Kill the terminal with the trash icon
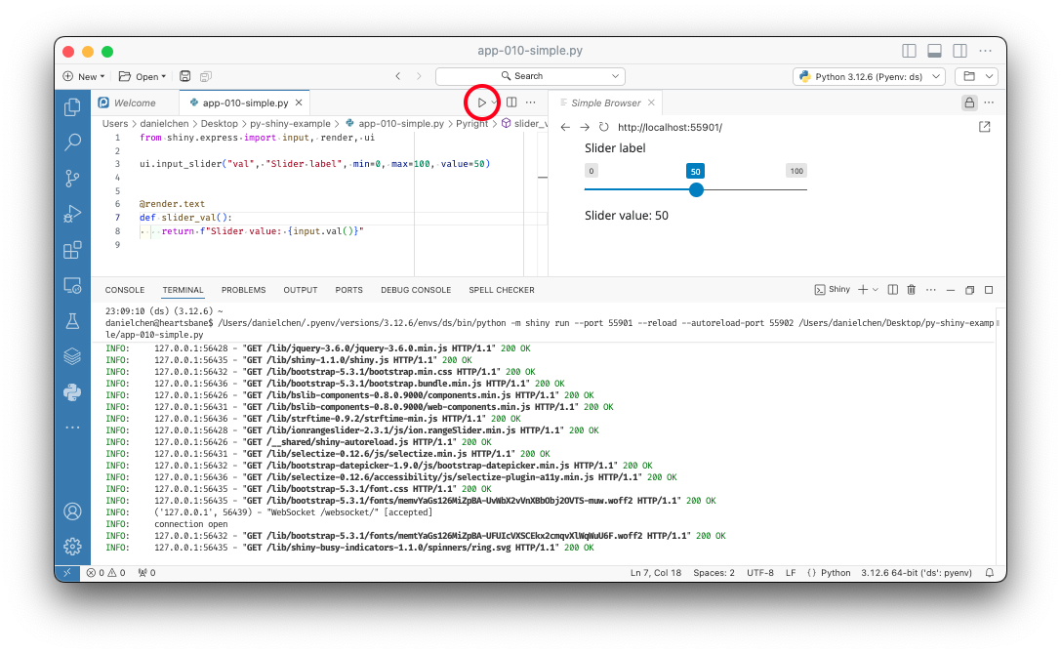Screen dimensions: 1061x654 (x=911, y=290)
